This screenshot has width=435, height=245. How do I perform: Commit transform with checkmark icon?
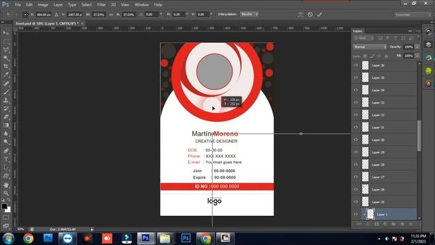pyautogui.click(x=319, y=14)
